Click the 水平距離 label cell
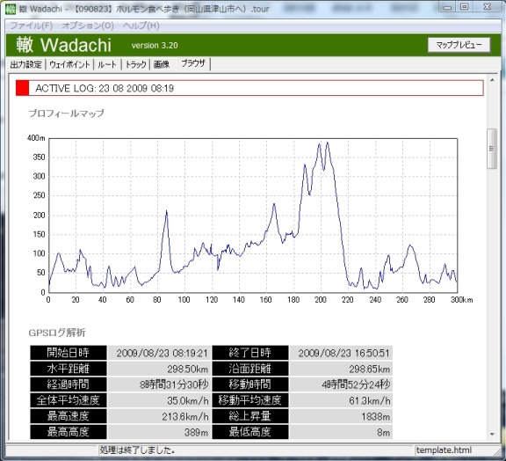The height and width of the screenshot is (461, 506). click(69, 369)
